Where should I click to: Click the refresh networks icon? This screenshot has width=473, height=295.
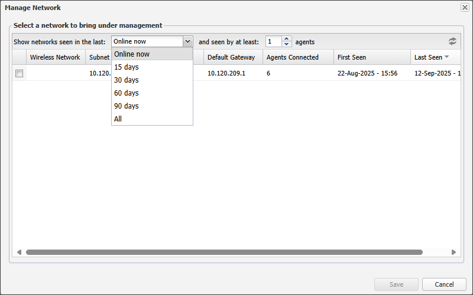tap(452, 41)
